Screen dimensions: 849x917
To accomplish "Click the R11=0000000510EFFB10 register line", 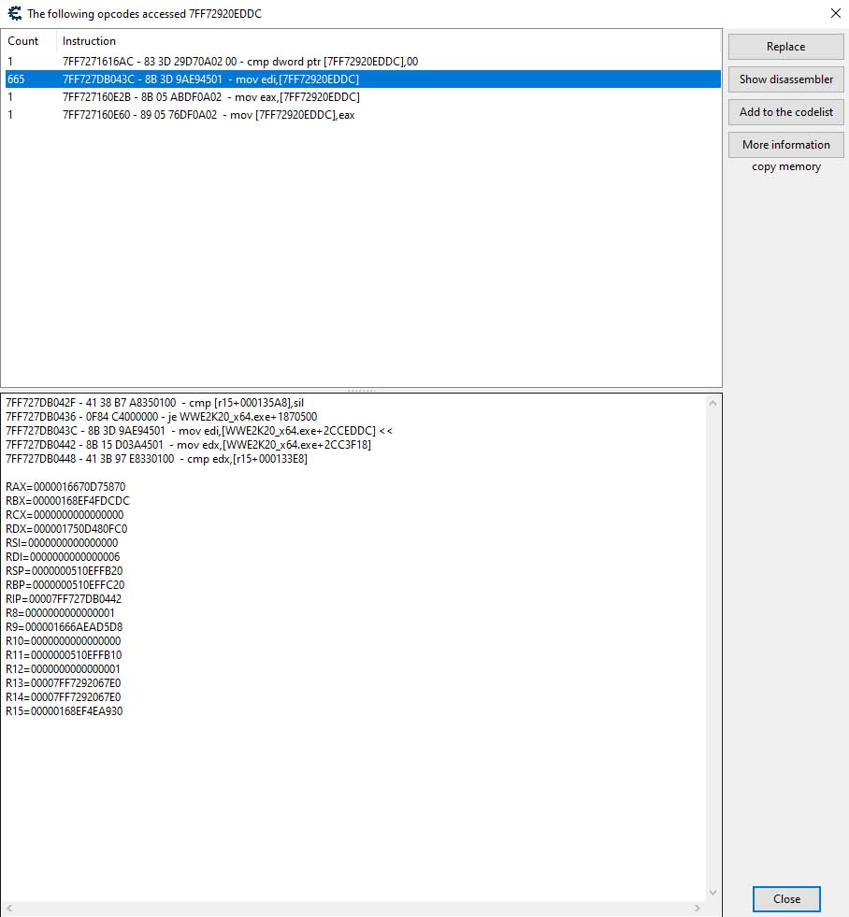I will pos(64,655).
